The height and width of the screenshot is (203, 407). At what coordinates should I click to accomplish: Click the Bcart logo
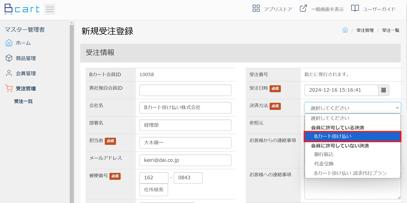point(22,9)
